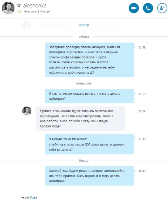
Task: Select the 11:15 message about арбитраж
Action: coord(89,96)
